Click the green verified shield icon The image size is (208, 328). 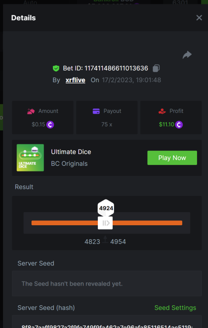tap(56, 68)
